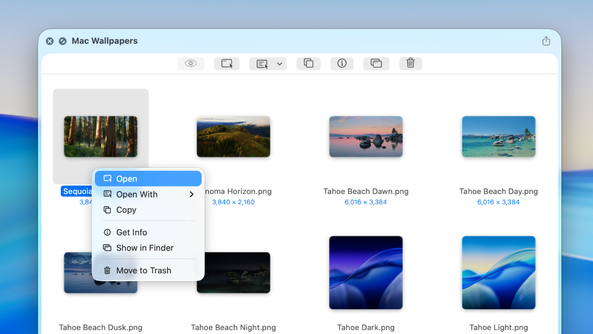Click the Share icon in title bar

[x=546, y=41]
